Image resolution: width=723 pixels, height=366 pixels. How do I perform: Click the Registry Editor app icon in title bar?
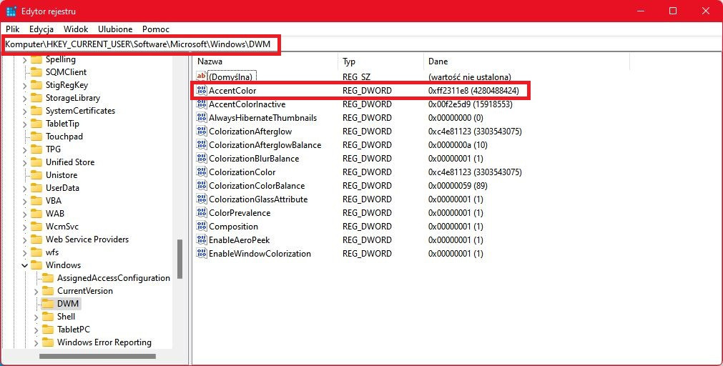[x=11, y=11]
